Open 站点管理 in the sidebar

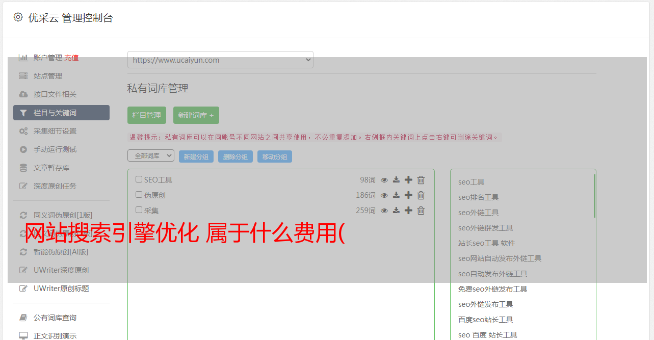pyautogui.click(x=48, y=76)
